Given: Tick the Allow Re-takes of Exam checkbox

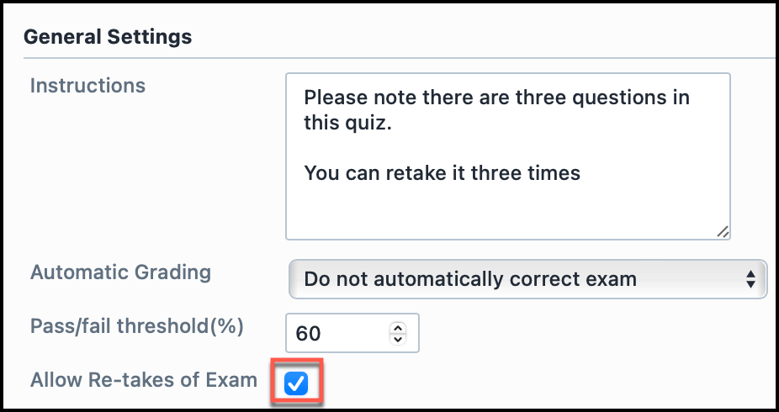Looking at the screenshot, I should pyautogui.click(x=296, y=383).
